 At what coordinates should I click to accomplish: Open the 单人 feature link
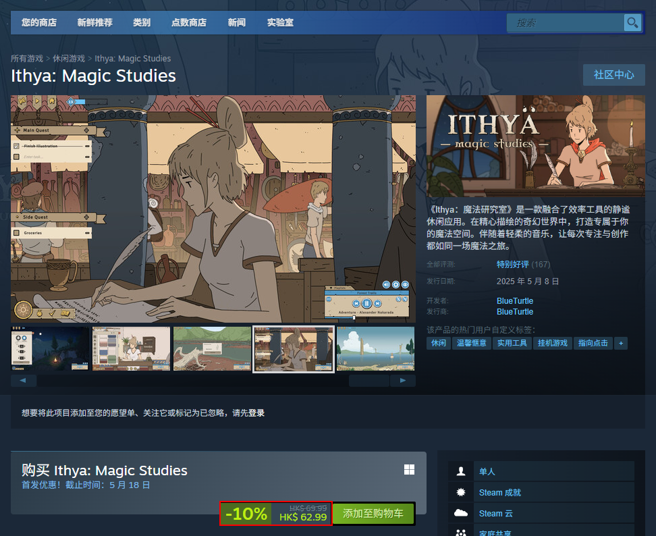[x=487, y=471]
